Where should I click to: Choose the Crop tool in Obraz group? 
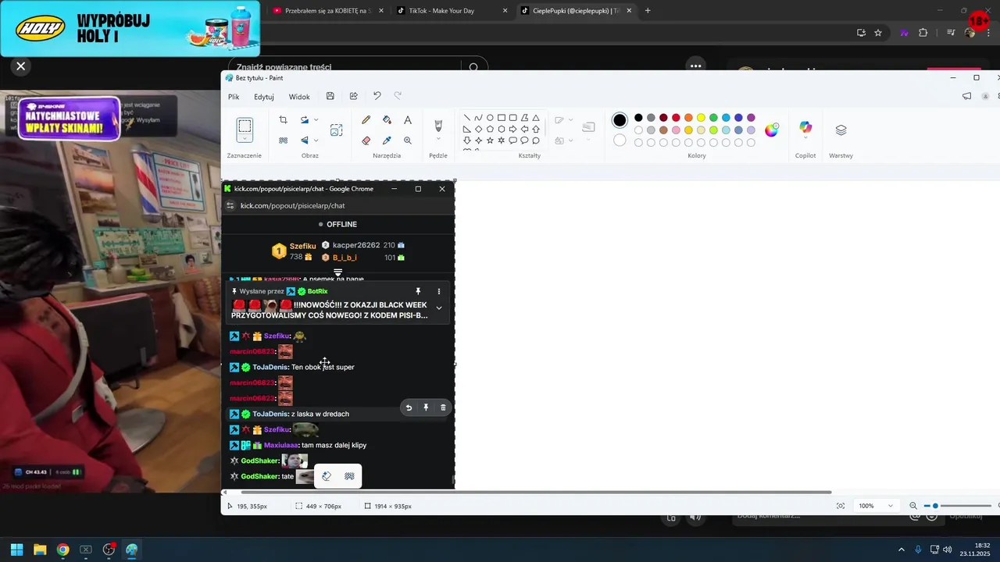click(283, 119)
